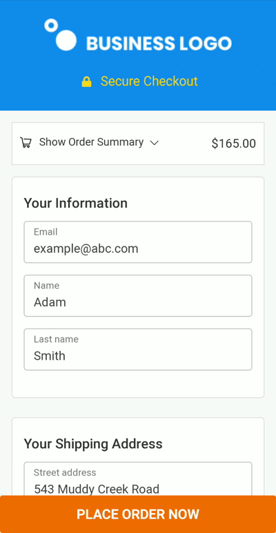Open the Show Order Summary label
This screenshot has height=533, width=276.
(x=91, y=142)
